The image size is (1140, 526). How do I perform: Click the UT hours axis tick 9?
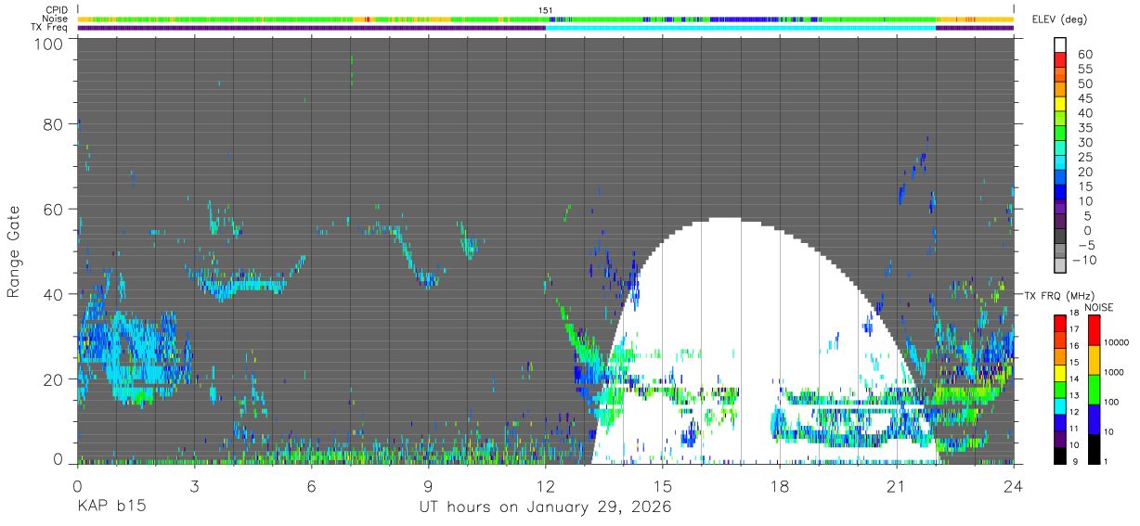pyautogui.click(x=428, y=485)
